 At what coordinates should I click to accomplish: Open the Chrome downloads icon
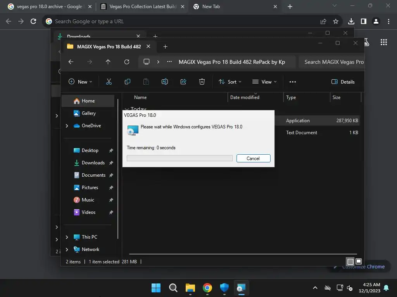pyautogui.click(x=351, y=22)
